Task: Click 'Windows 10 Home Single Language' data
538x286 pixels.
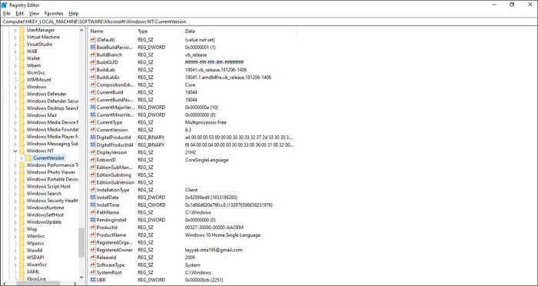Action: pos(223,235)
